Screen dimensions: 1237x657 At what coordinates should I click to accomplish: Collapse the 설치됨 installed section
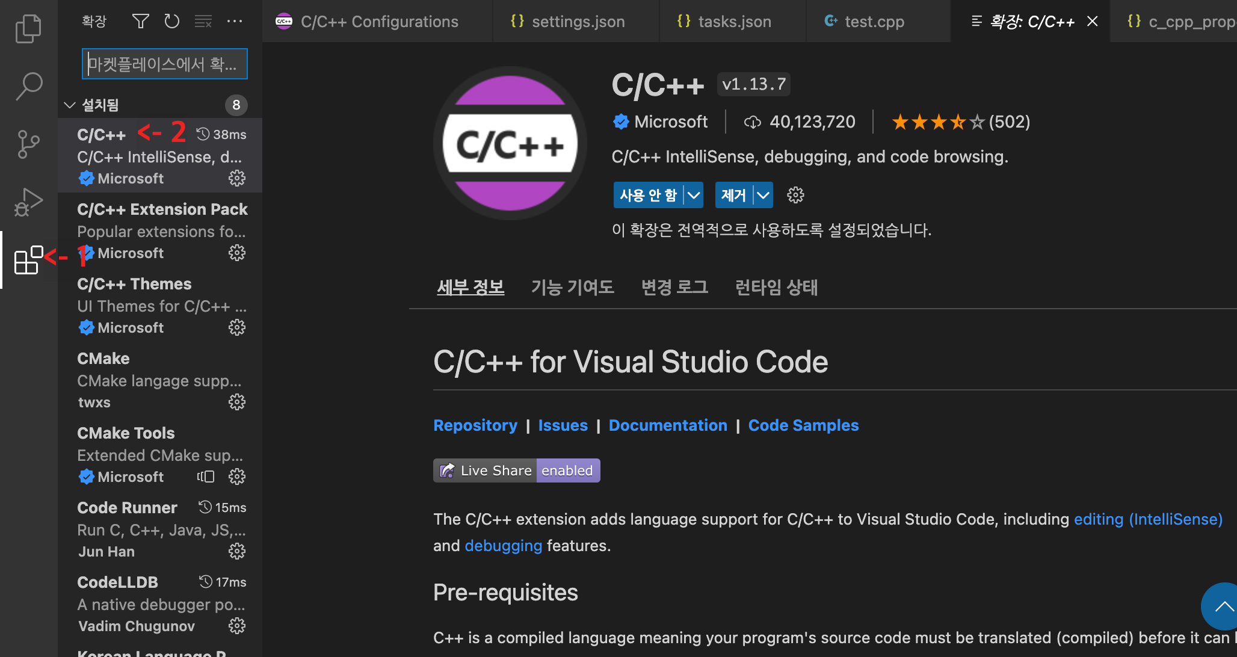(70, 105)
